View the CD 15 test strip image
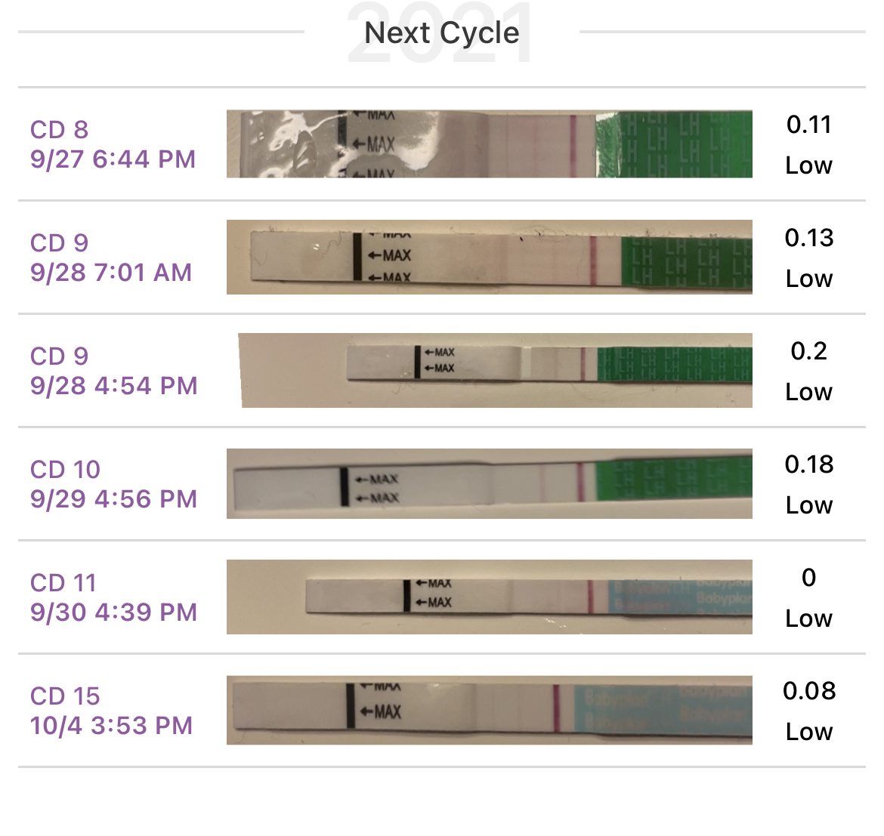This screenshot has width=884, height=836. tap(489, 710)
